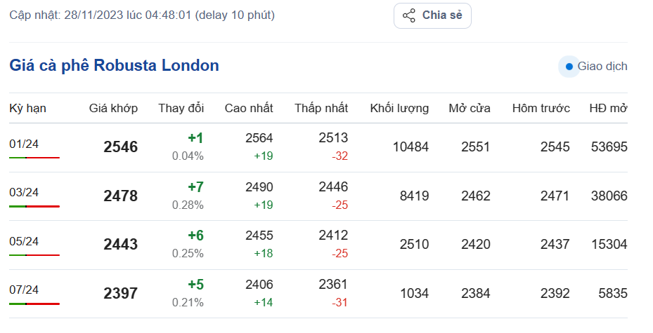Screen dimensions: 653x333
Task: Click the Thấp nhất column header
Action: coord(321,108)
